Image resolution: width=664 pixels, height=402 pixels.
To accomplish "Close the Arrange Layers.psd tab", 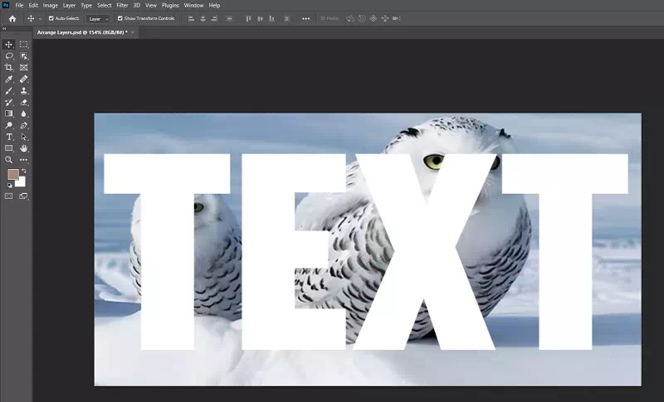I will (133, 32).
